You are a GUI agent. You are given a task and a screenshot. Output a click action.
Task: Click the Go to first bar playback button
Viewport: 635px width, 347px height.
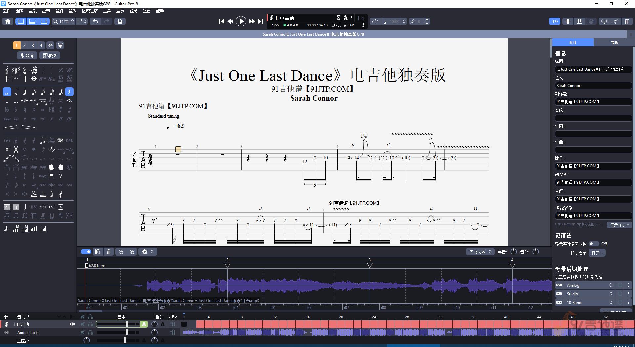click(x=222, y=21)
